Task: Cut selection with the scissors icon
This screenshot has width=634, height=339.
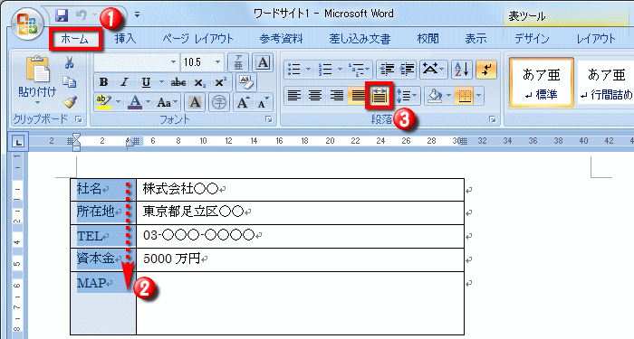Action: tap(69, 62)
